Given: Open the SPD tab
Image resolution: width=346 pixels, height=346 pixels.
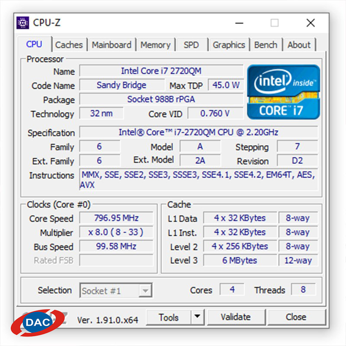Looking at the screenshot, I should tap(191, 45).
